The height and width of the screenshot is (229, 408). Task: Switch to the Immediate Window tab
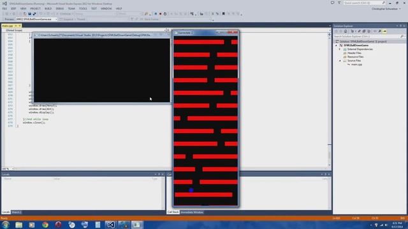[x=192, y=212]
